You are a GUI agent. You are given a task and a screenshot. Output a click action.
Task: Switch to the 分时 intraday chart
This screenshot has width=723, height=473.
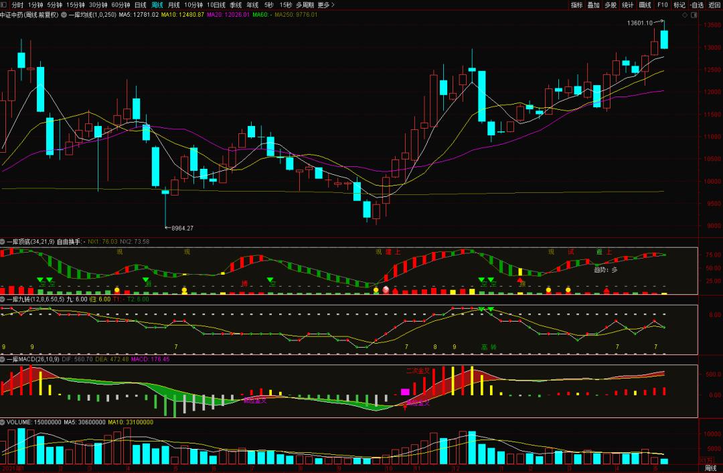pos(17,5)
